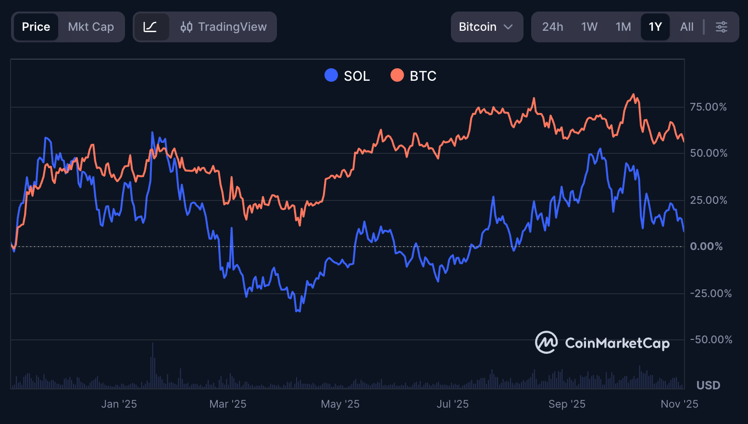Open the TradingView candlestick chart view
This screenshot has width=748, height=424.
tap(223, 27)
